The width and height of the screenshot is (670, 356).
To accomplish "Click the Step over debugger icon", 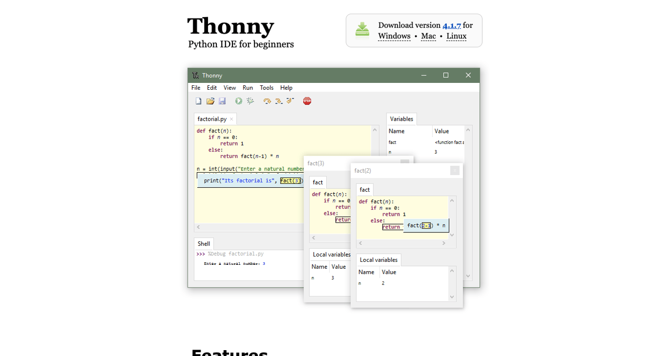I will pyautogui.click(x=267, y=101).
